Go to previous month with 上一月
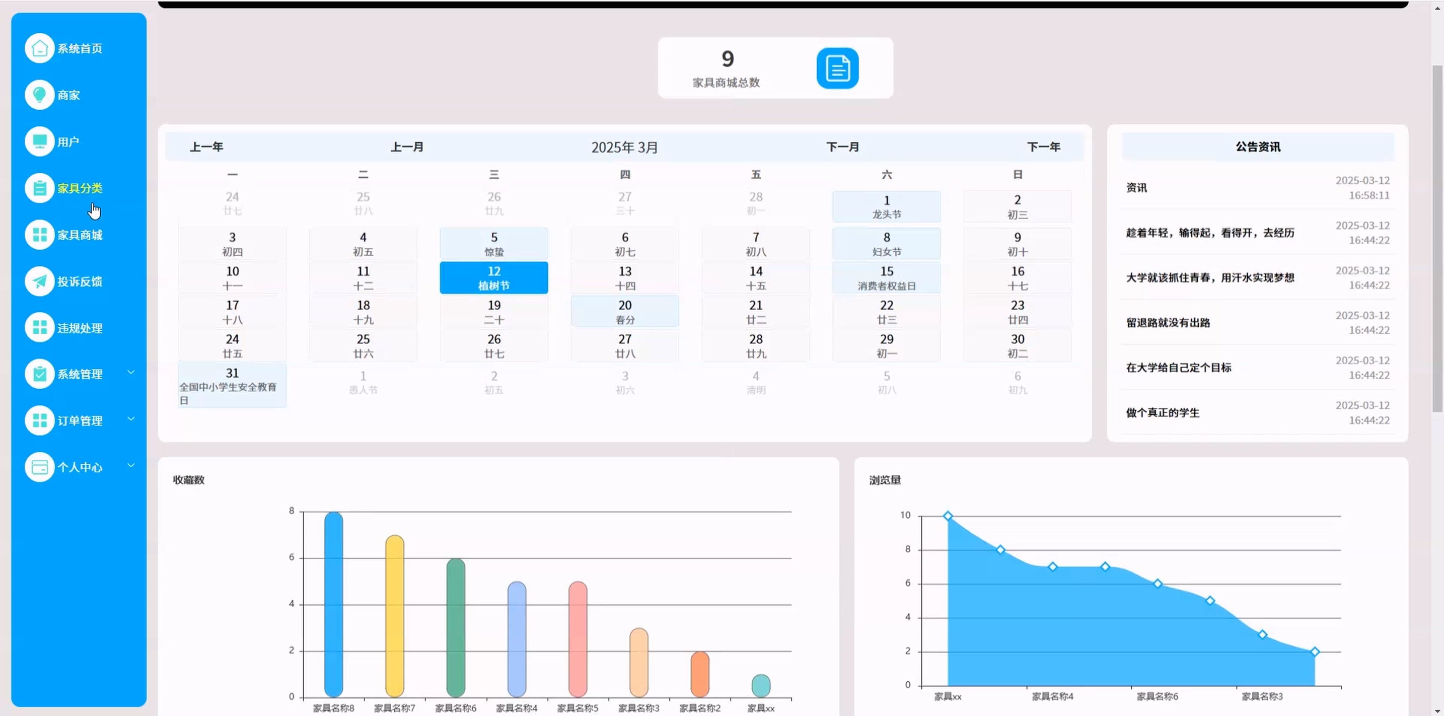The width and height of the screenshot is (1444, 716). tap(406, 147)
